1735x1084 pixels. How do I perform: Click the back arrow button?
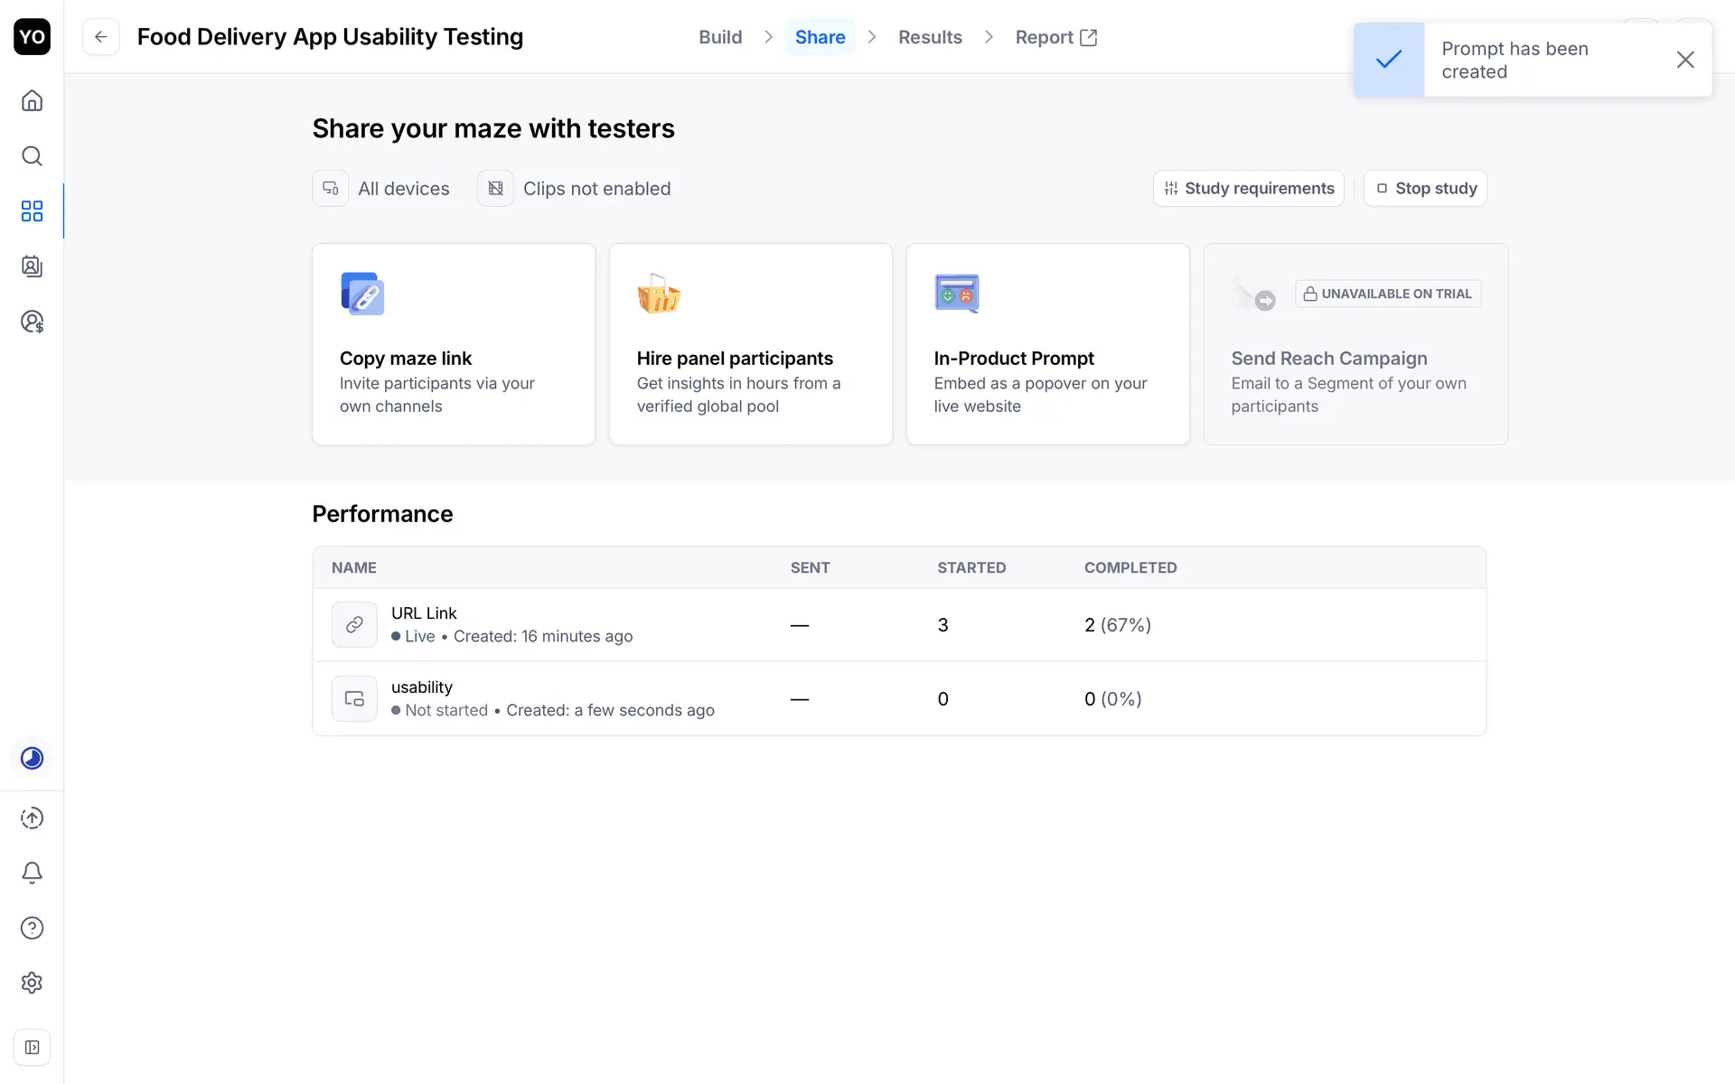[100, 37]
